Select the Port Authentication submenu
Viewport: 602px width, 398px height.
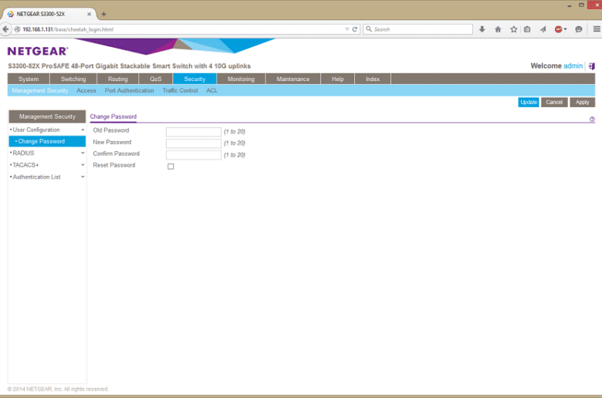pos(130,90)
